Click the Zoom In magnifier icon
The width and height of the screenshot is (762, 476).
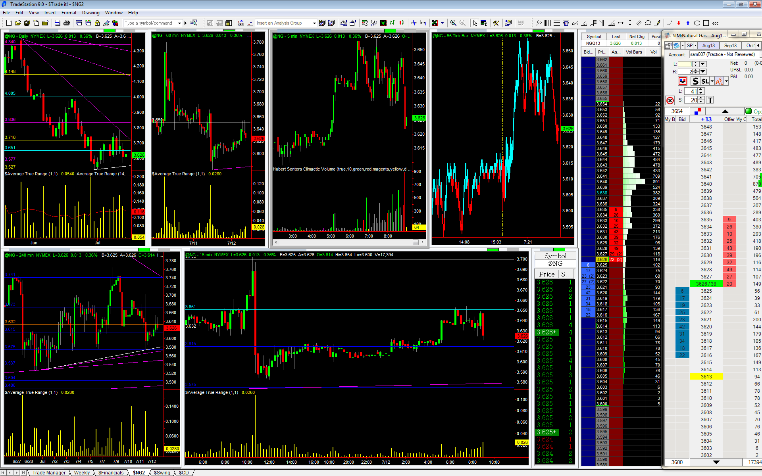point(453,23)
